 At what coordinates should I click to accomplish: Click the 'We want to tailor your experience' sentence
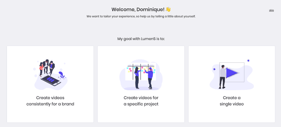click(141, 17)
